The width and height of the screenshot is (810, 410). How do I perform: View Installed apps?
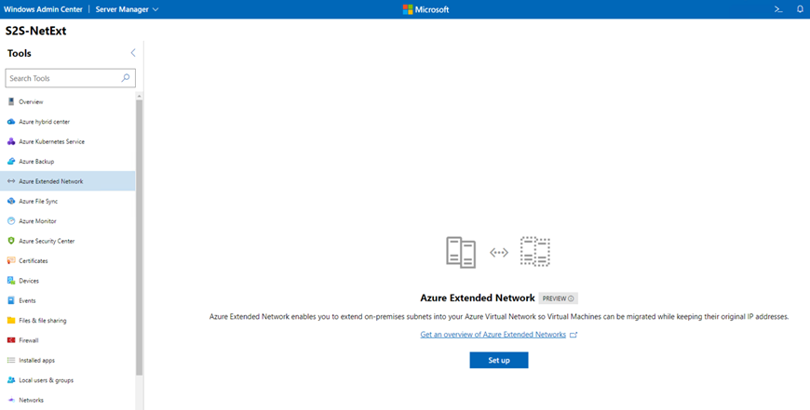[68, 360]
